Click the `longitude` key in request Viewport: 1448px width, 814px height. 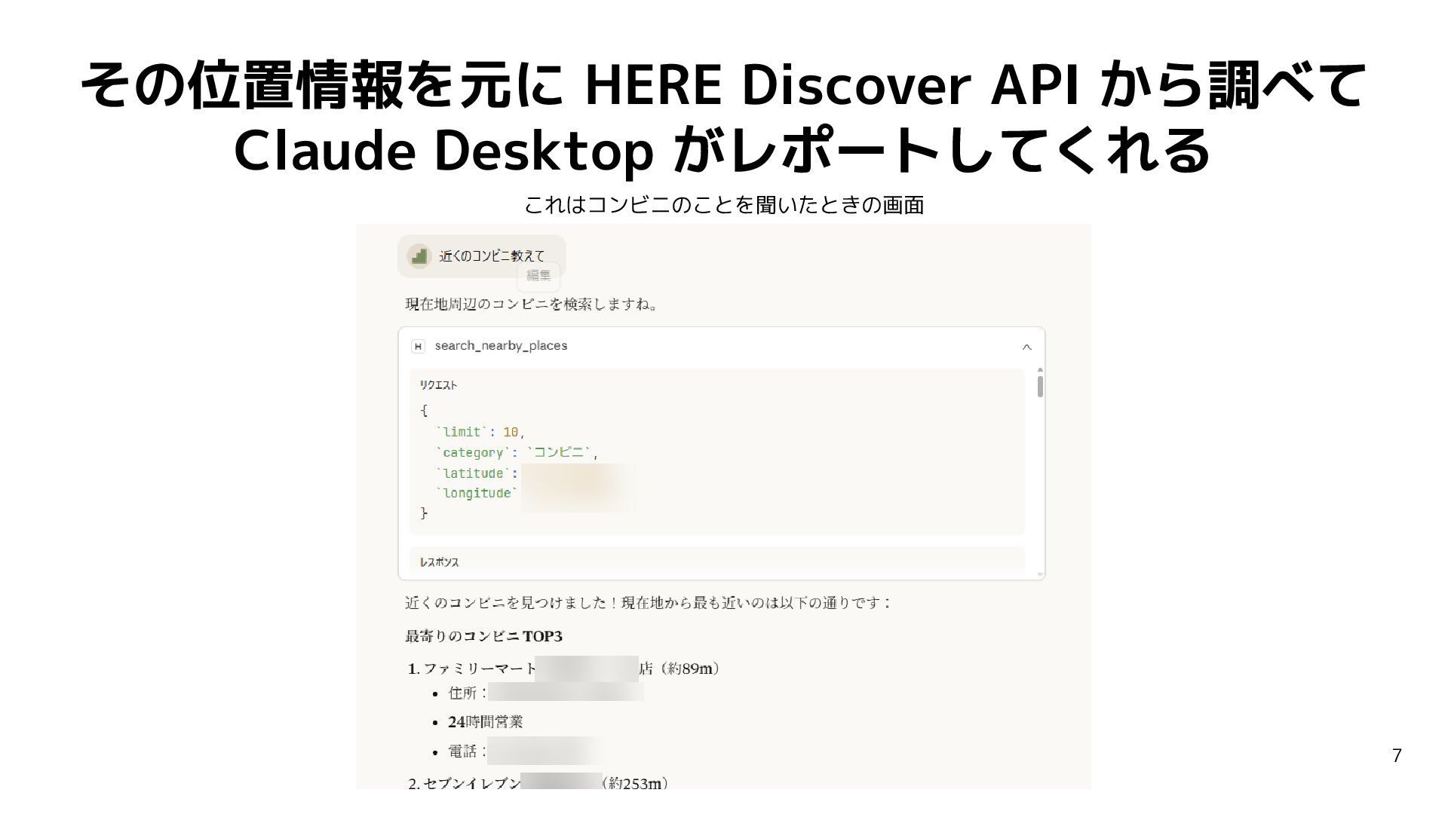(477, 493)
